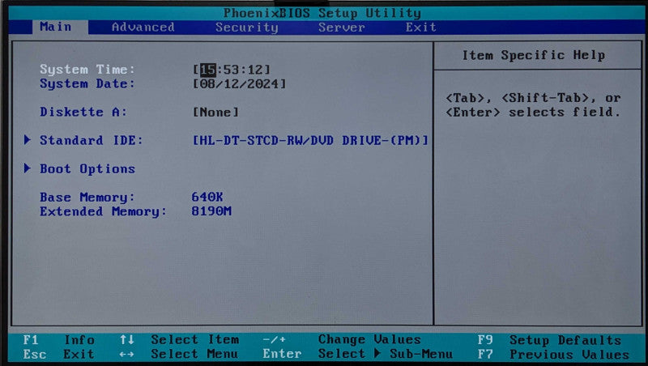Click the Enter Select Sub-Menu hint
The width and height of the screenshot is (648, 366).
point(357,354)
